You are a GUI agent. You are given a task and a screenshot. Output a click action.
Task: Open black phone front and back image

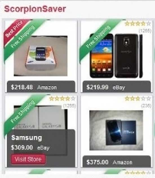point(116,56)
